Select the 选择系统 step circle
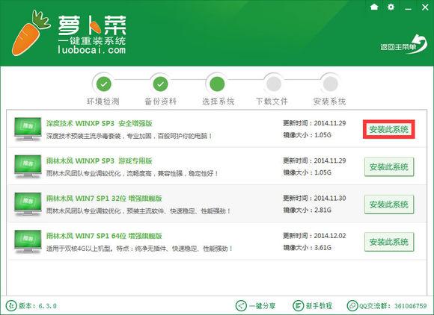 (x=217, y=84)
